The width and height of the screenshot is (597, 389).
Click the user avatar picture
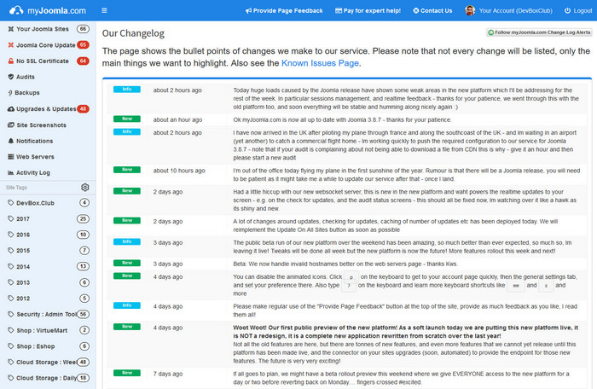tap(470, 11)
